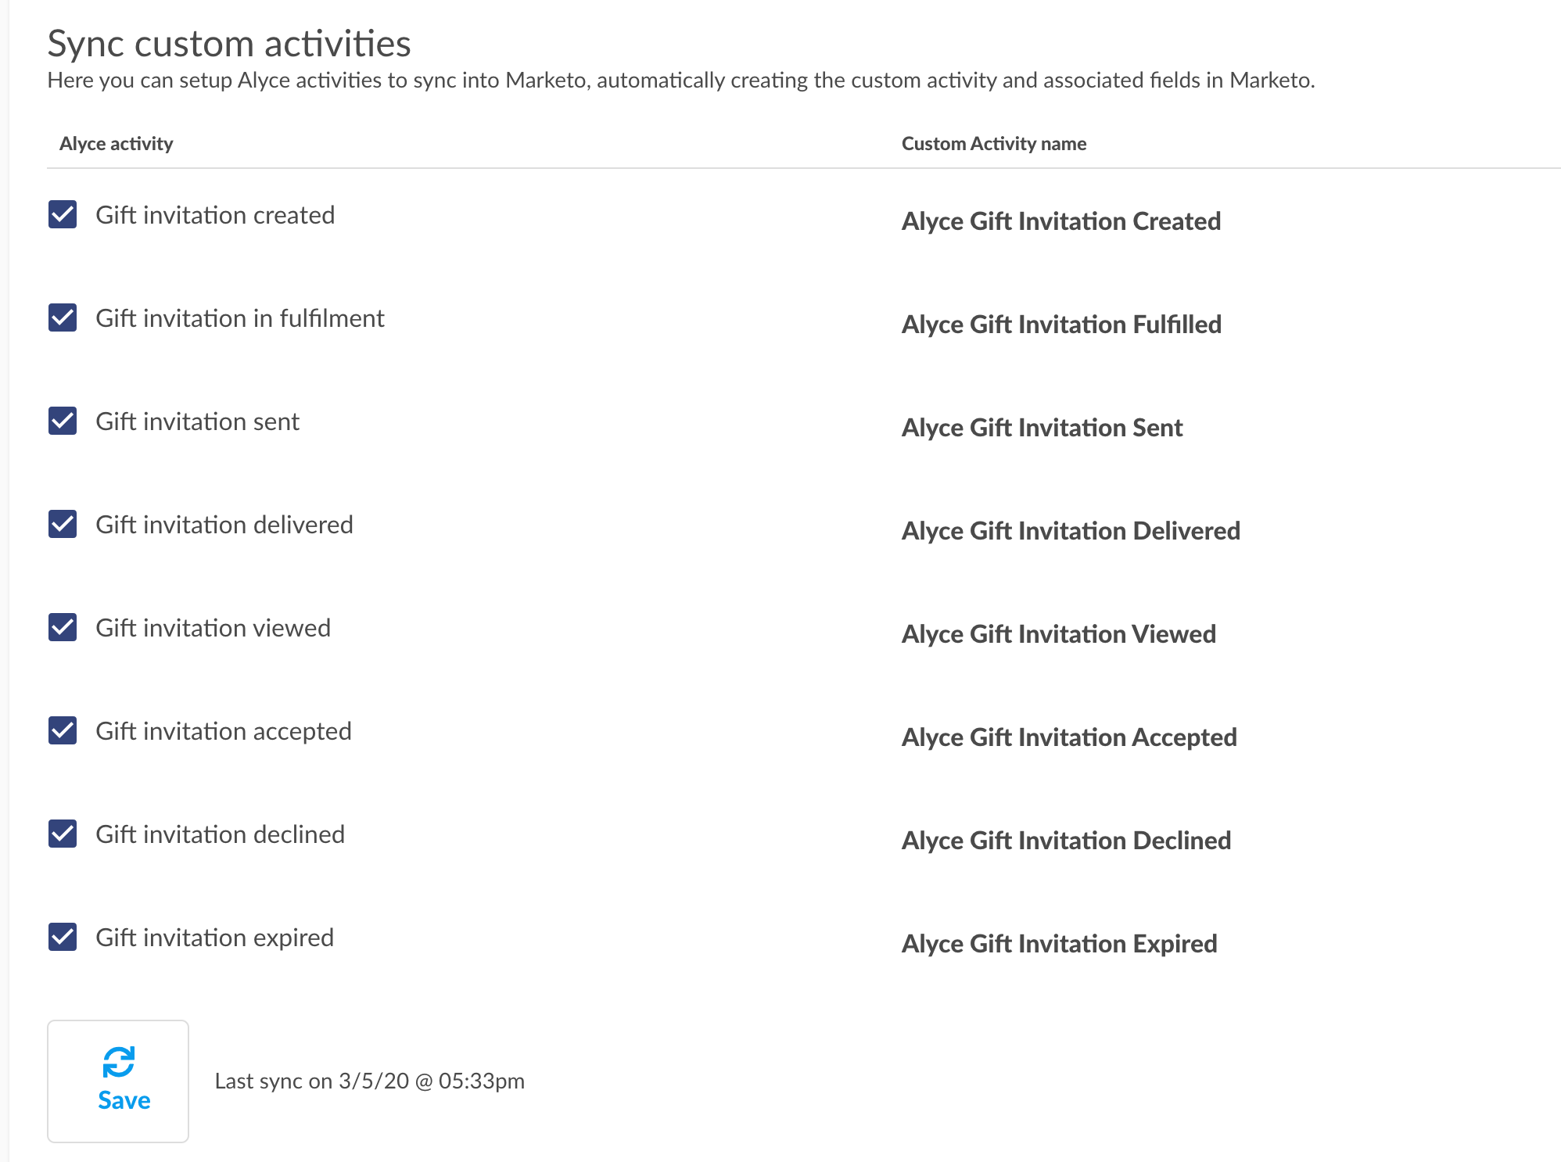1561x1162 pixels.
Task: Click Alyce Gift Invitation Expired name
Action: (x=1060, y=944)
